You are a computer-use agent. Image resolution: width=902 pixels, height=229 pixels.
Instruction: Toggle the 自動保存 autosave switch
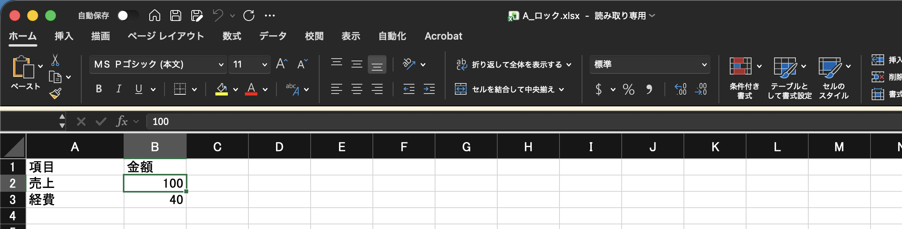(x=128, y=16)
